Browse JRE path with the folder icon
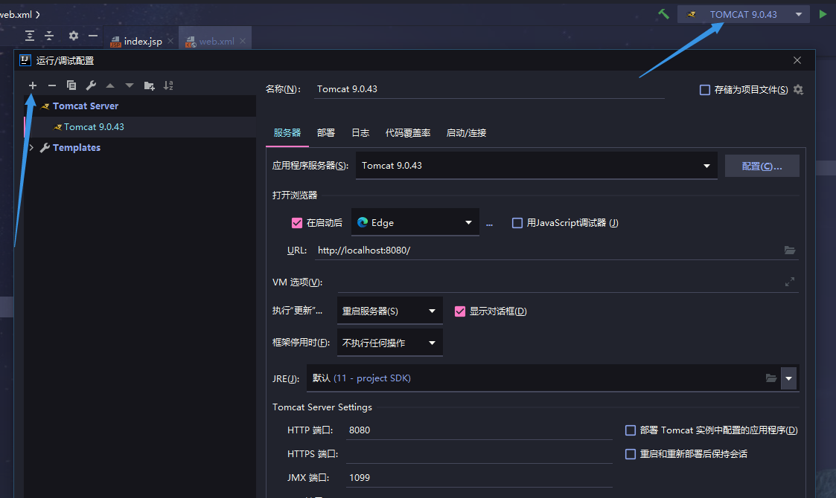Image resolution: width=836 pixels, height=498 pixels. [x=771, y=378]
